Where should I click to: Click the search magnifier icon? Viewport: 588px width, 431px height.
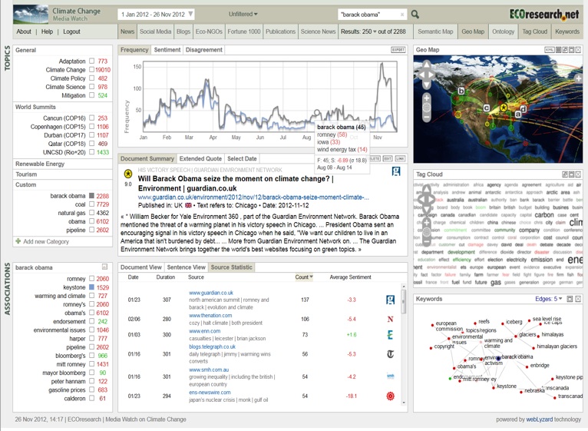pyautogui.click(x=415, y=14)
